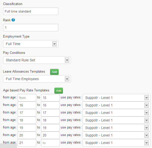
Task: Click the empty 'from' age field in first row
Action: 27,98
